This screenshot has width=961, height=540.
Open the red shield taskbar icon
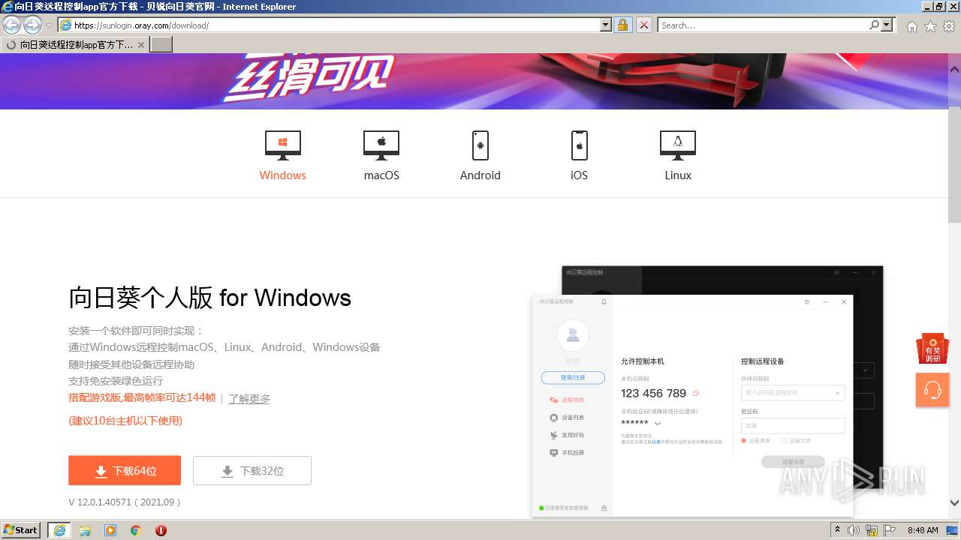(x=161, y=530)
